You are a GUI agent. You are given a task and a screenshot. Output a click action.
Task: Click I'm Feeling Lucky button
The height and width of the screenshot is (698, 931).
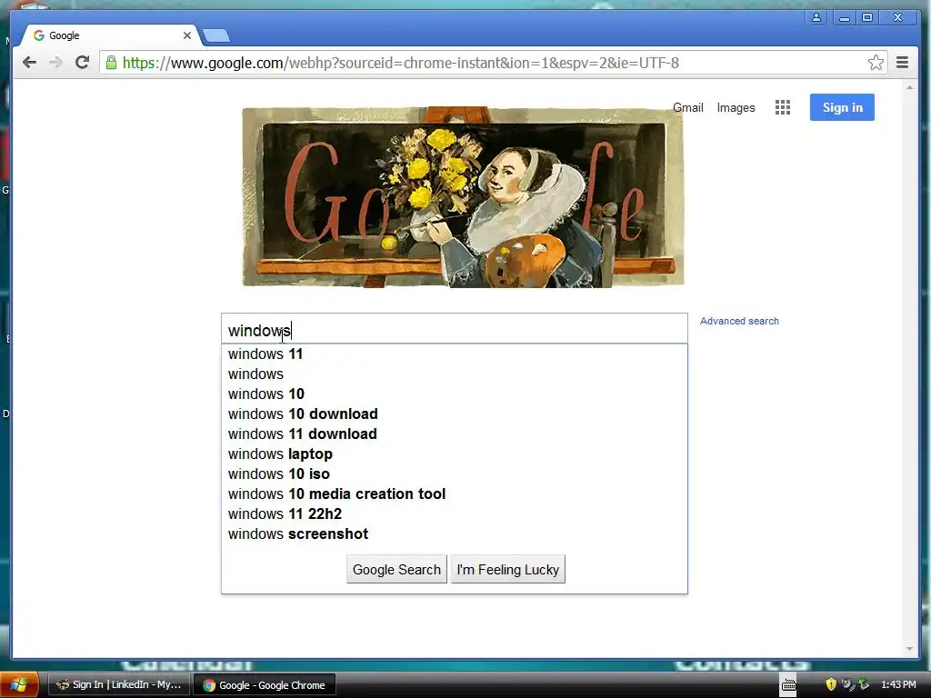coord(507,570)
